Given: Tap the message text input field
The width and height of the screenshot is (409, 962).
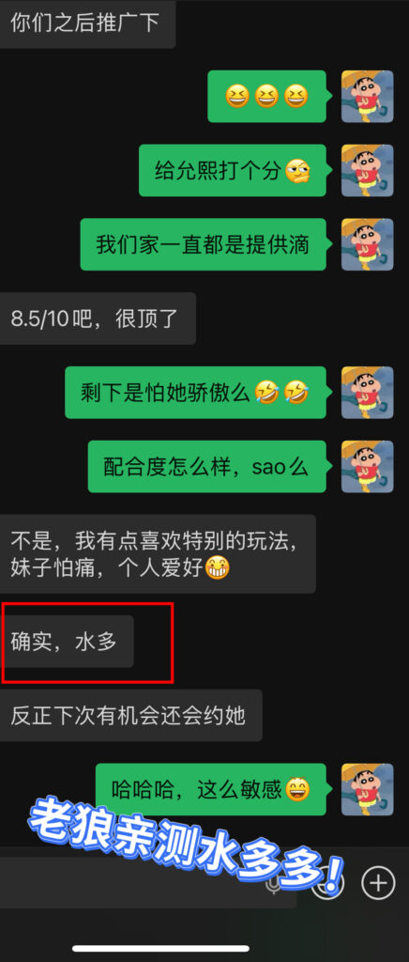Looking at the screenshot, I should point(148,883).
